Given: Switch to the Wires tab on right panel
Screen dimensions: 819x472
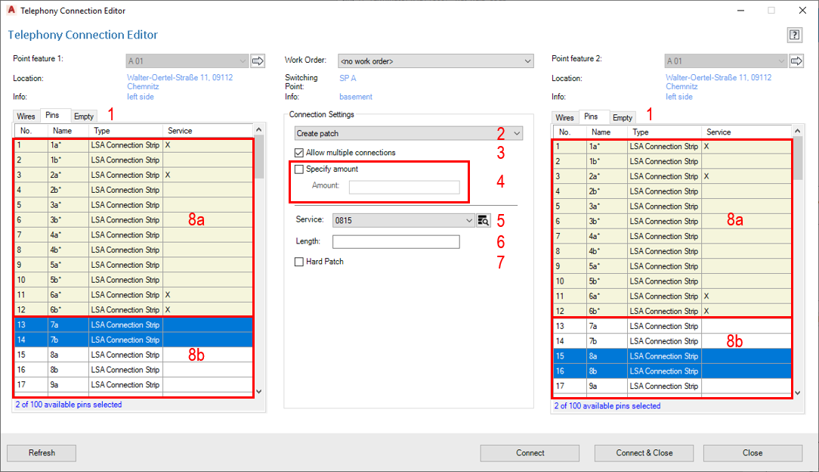Looking at the screenshot, I should pyautogui.click(x=564, y=117).
